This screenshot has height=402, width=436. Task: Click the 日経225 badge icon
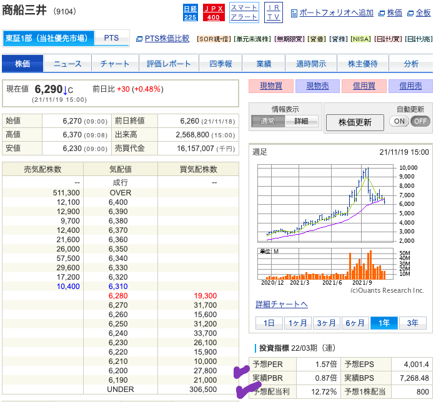pyautogui.click(x=190, y=12)
